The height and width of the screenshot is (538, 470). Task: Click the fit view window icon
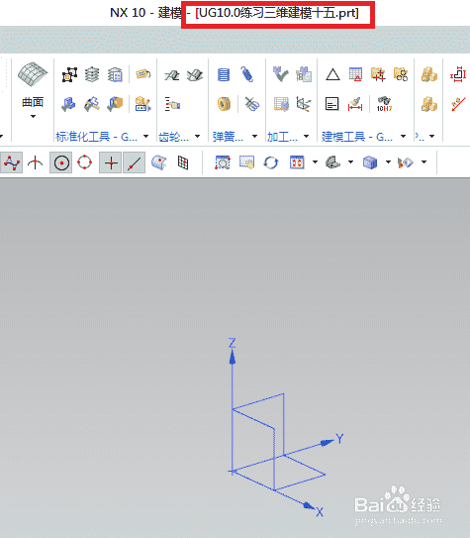[297, 162]
